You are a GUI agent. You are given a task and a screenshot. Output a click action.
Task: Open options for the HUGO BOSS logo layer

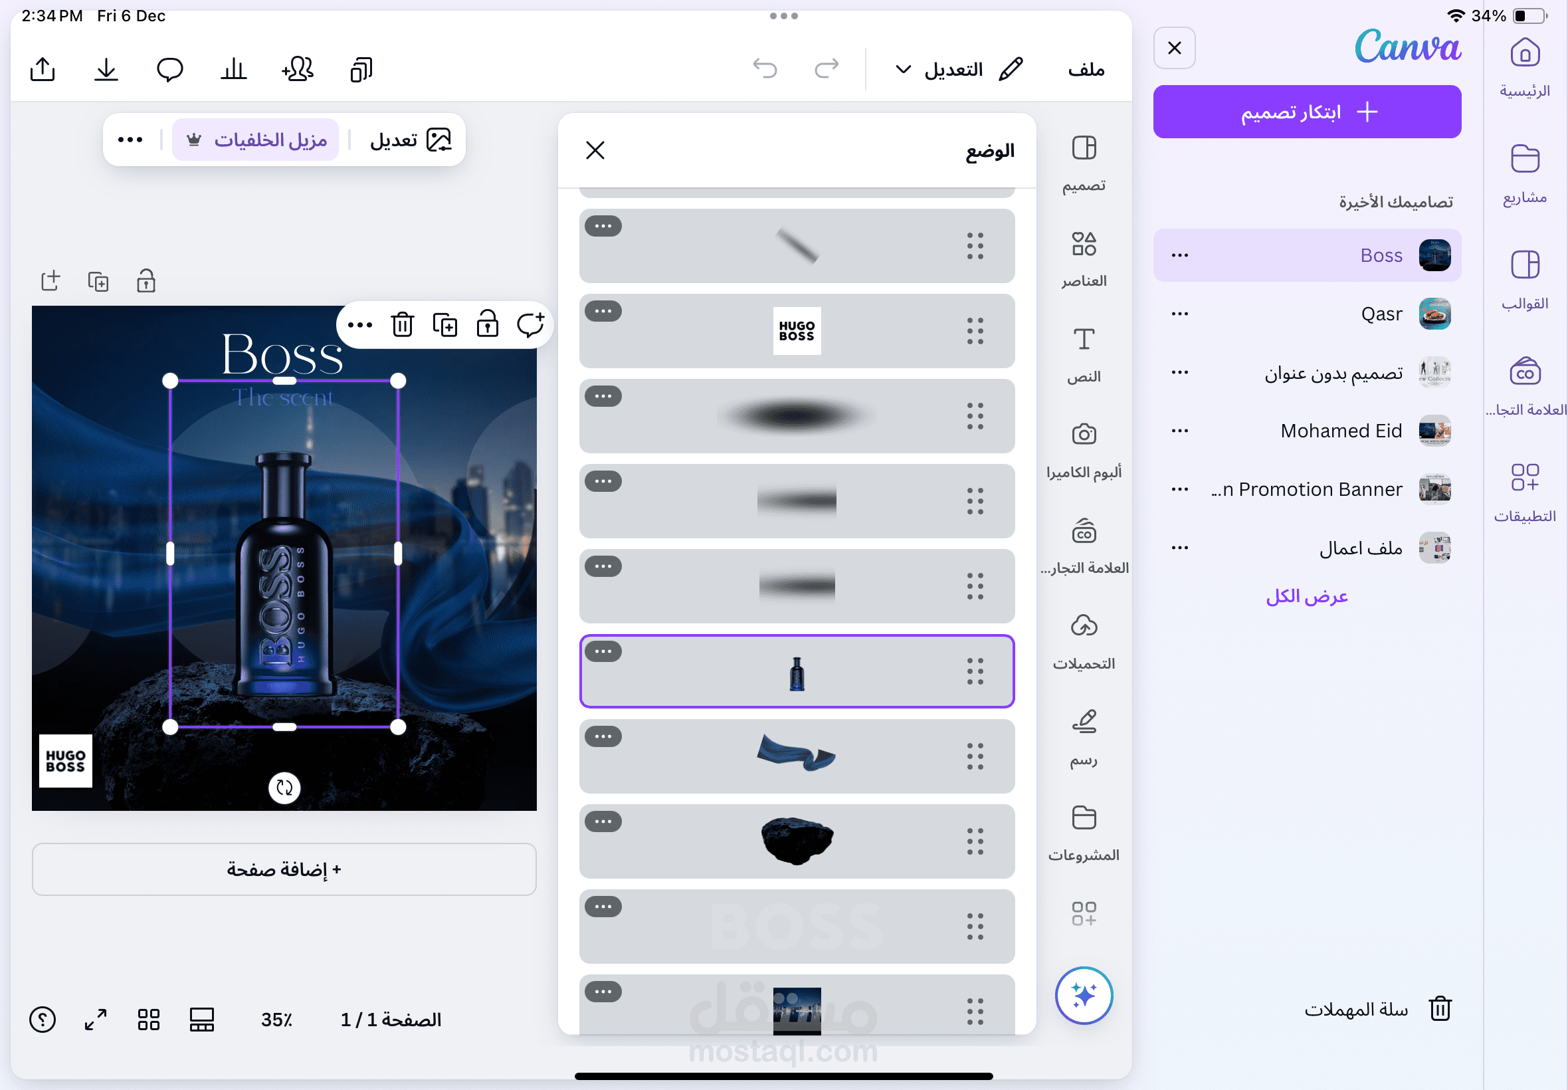point(603,312)
